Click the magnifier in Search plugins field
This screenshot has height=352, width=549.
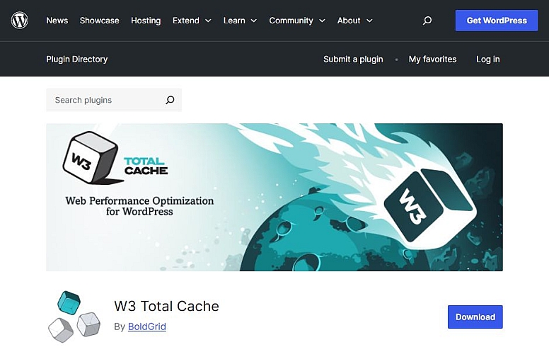(x=171, y=100)
